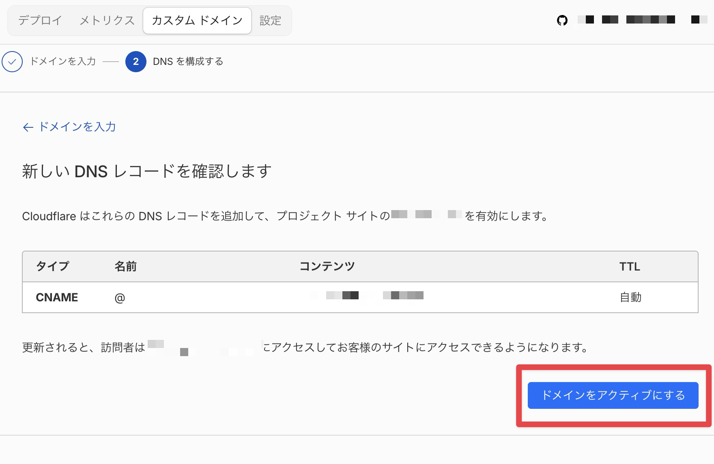Click the 名前 column header
The height and width of the screenshot is (464, 714).
[x=126, y=266]
